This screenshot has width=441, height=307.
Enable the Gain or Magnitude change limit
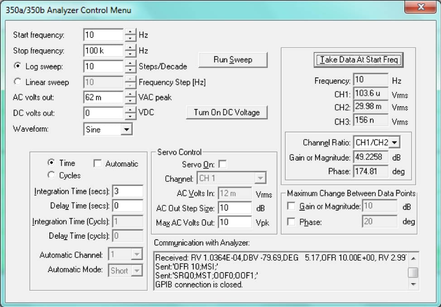(292, 206)
